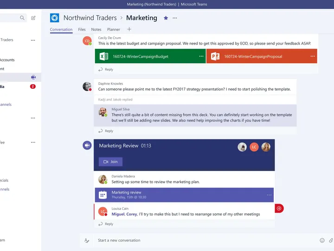Screen dimensions: 334x251
Task: Open the Notes tab
Action: (x=96, y=29)
